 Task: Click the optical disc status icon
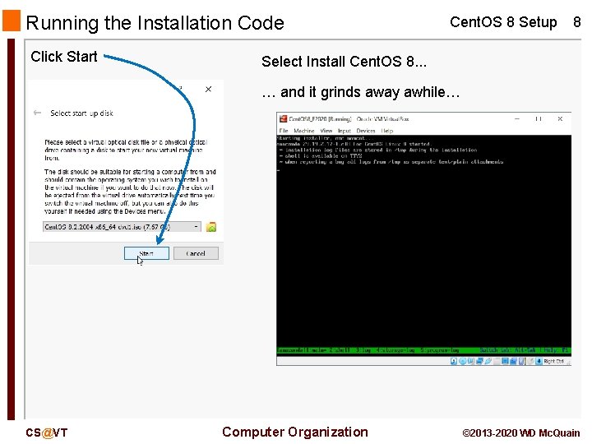coord(462,361)
